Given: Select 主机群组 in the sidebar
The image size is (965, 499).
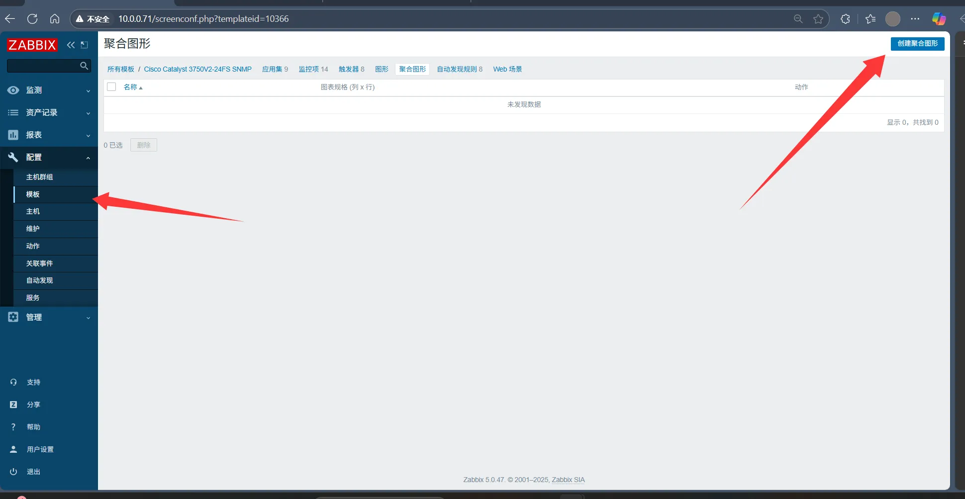Looking at the screenshot, I should pyautogui.click(x=40, y=177).
